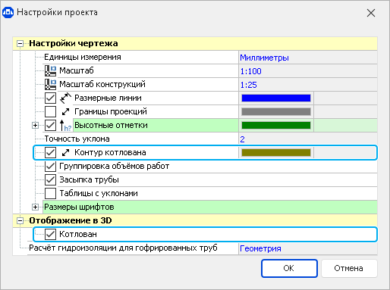Expand the Высотные отметки tree node
The image size is (390, 290).
(x=35, y=125)
